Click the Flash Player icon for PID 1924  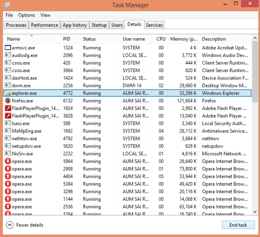[x=8, y=108]
